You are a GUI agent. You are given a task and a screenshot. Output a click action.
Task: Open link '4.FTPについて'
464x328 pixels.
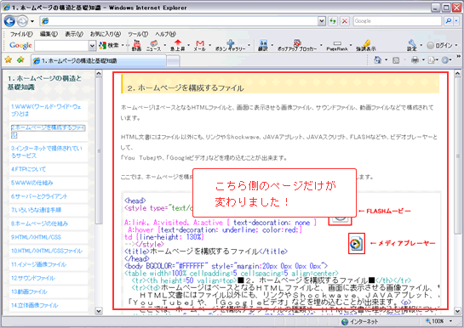point(28,169)
